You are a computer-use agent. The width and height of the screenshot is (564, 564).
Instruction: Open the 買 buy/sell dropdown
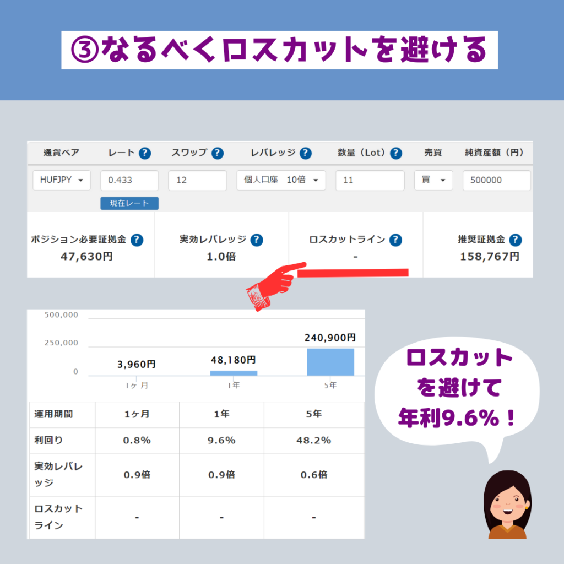(433, 180)
